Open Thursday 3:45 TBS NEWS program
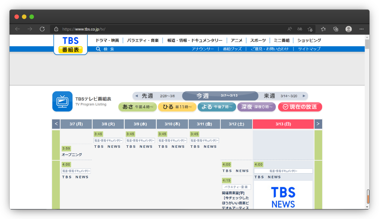Viewport: 379px width, 219px height. 172,147
